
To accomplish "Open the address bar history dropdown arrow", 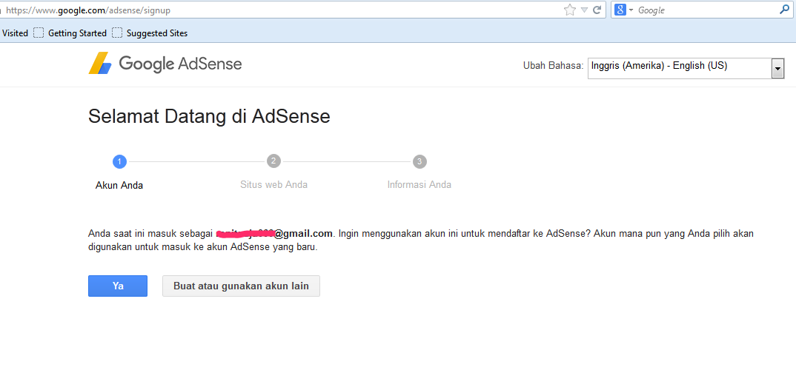I will (584, 10).
